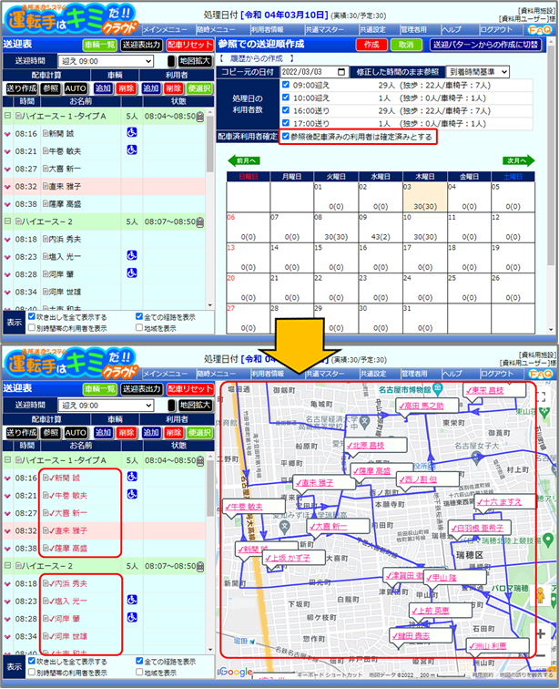559x689 pixels.
Task: Collapse ハイエース-1-タイプA group, bottom screenshot
Action: pos(7,460)
